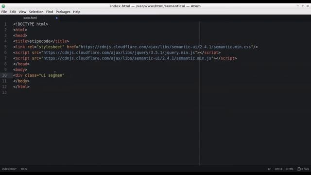Image resolution: width=311 pixels, height=175 pixels.
Task: Click cursor position 10:22 in status bar
Action: pos(24,169)
